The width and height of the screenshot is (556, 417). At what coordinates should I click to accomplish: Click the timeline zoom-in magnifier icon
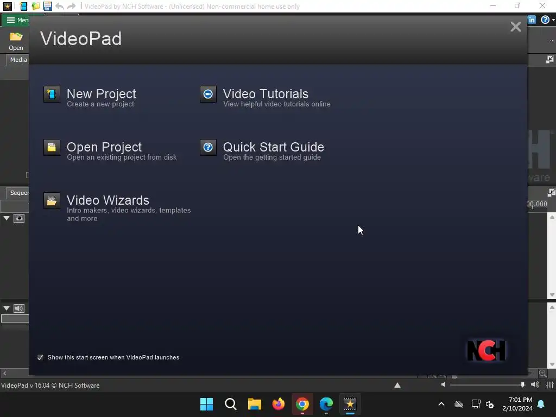pyautogui.click(x=542, y=373)
